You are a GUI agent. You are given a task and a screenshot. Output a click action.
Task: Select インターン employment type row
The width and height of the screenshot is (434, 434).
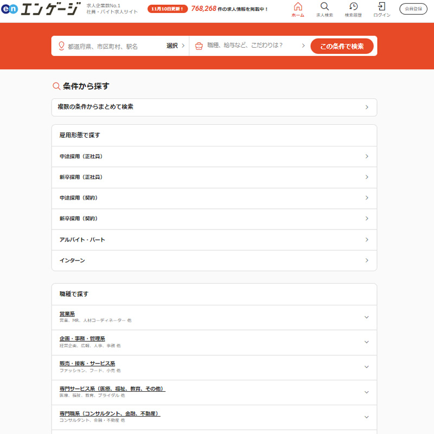[x=214, y=260]
